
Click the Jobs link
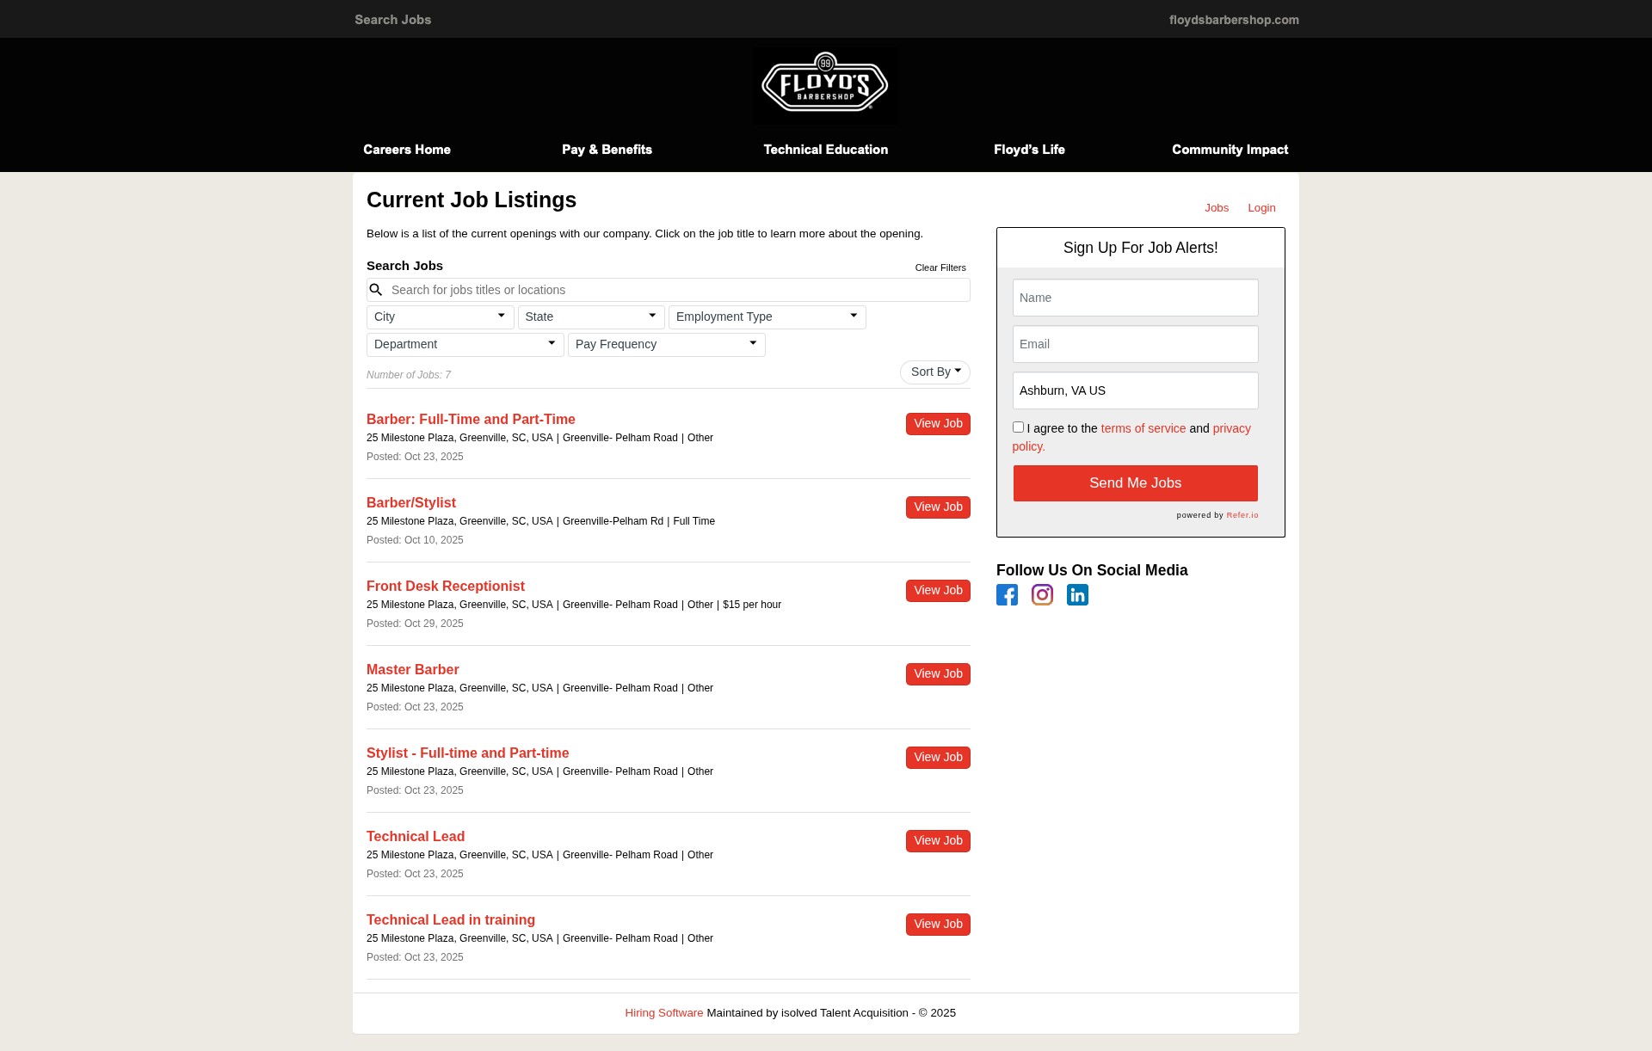(x=1217, y=208)
